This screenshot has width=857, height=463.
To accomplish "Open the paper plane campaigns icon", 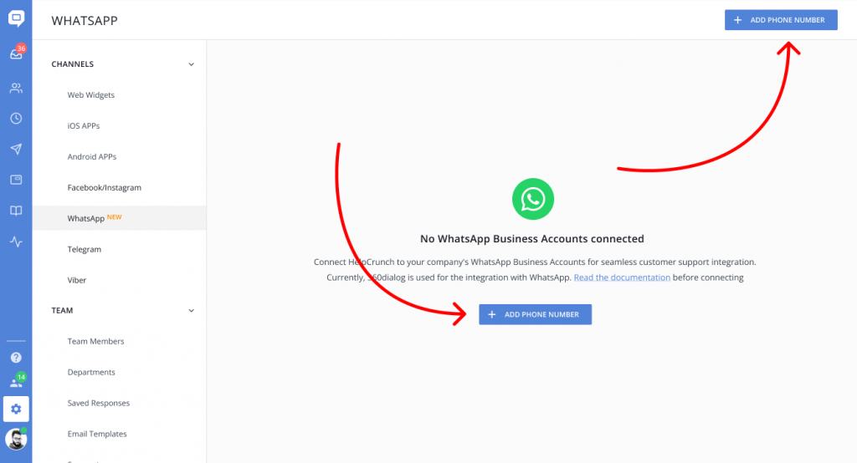I will [x=16, y=149].
